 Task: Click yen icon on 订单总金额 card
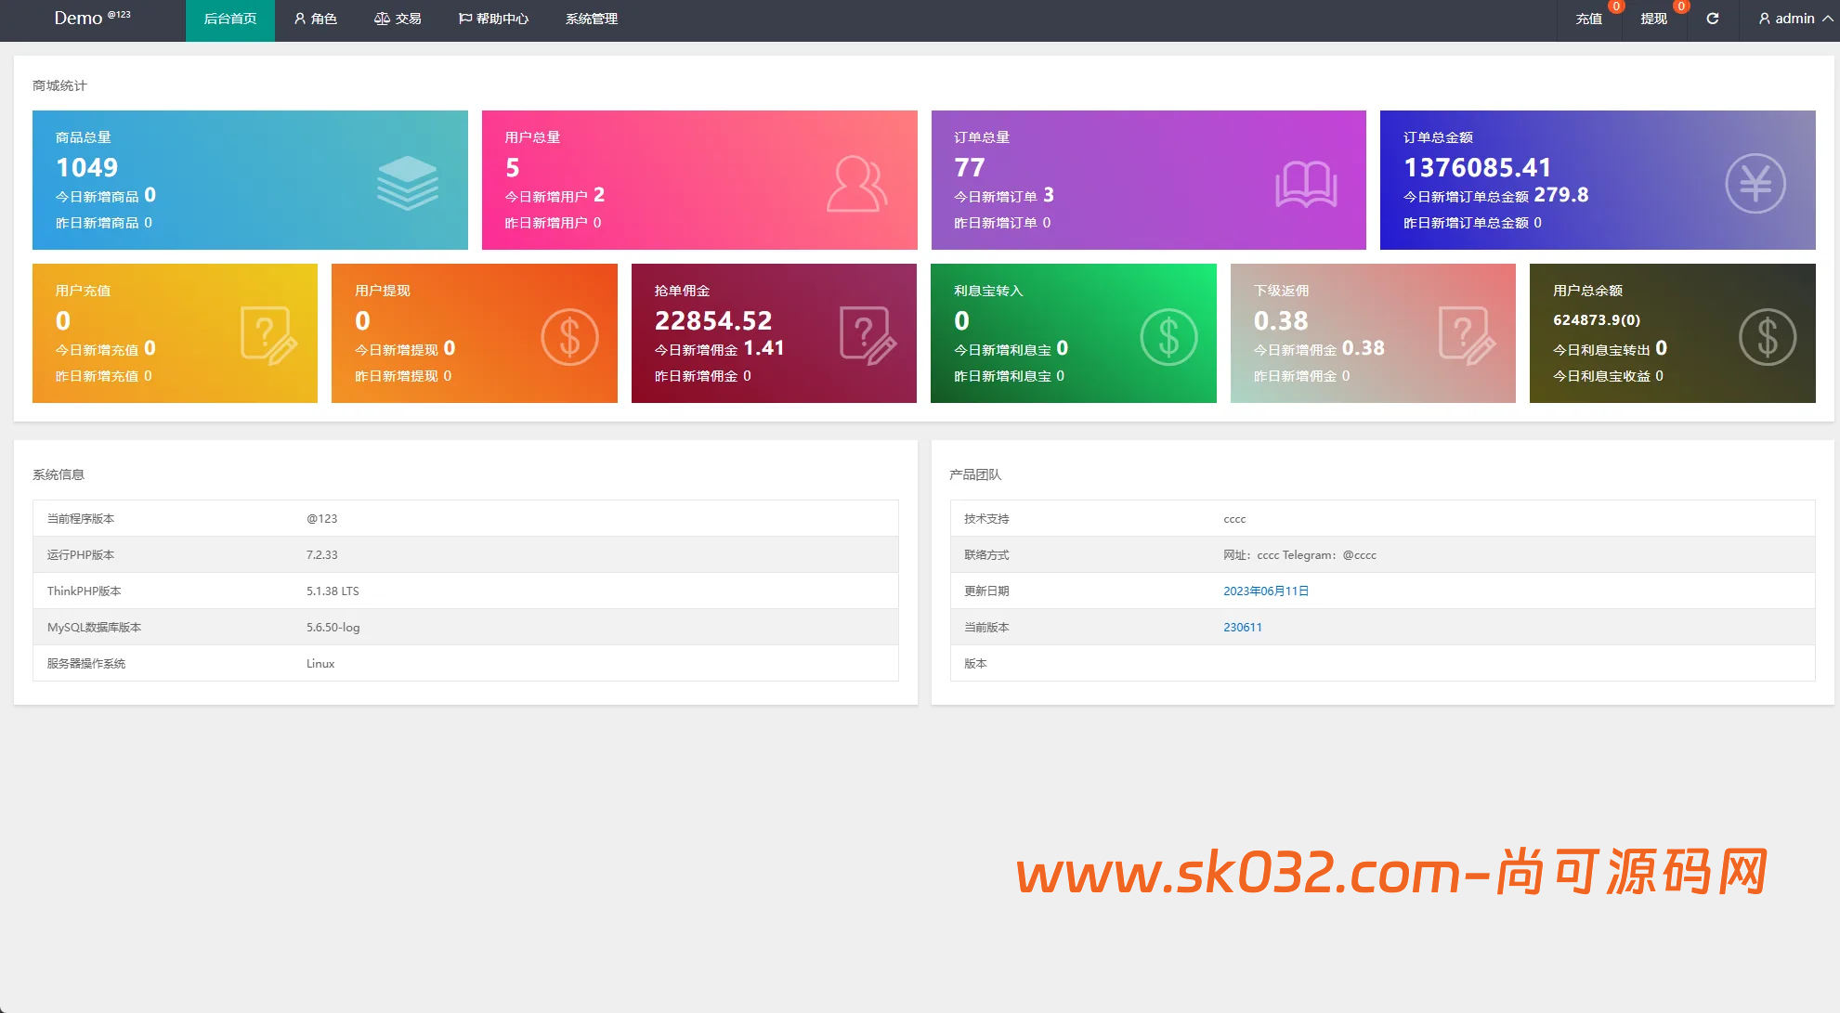(x=1755, y=183)
